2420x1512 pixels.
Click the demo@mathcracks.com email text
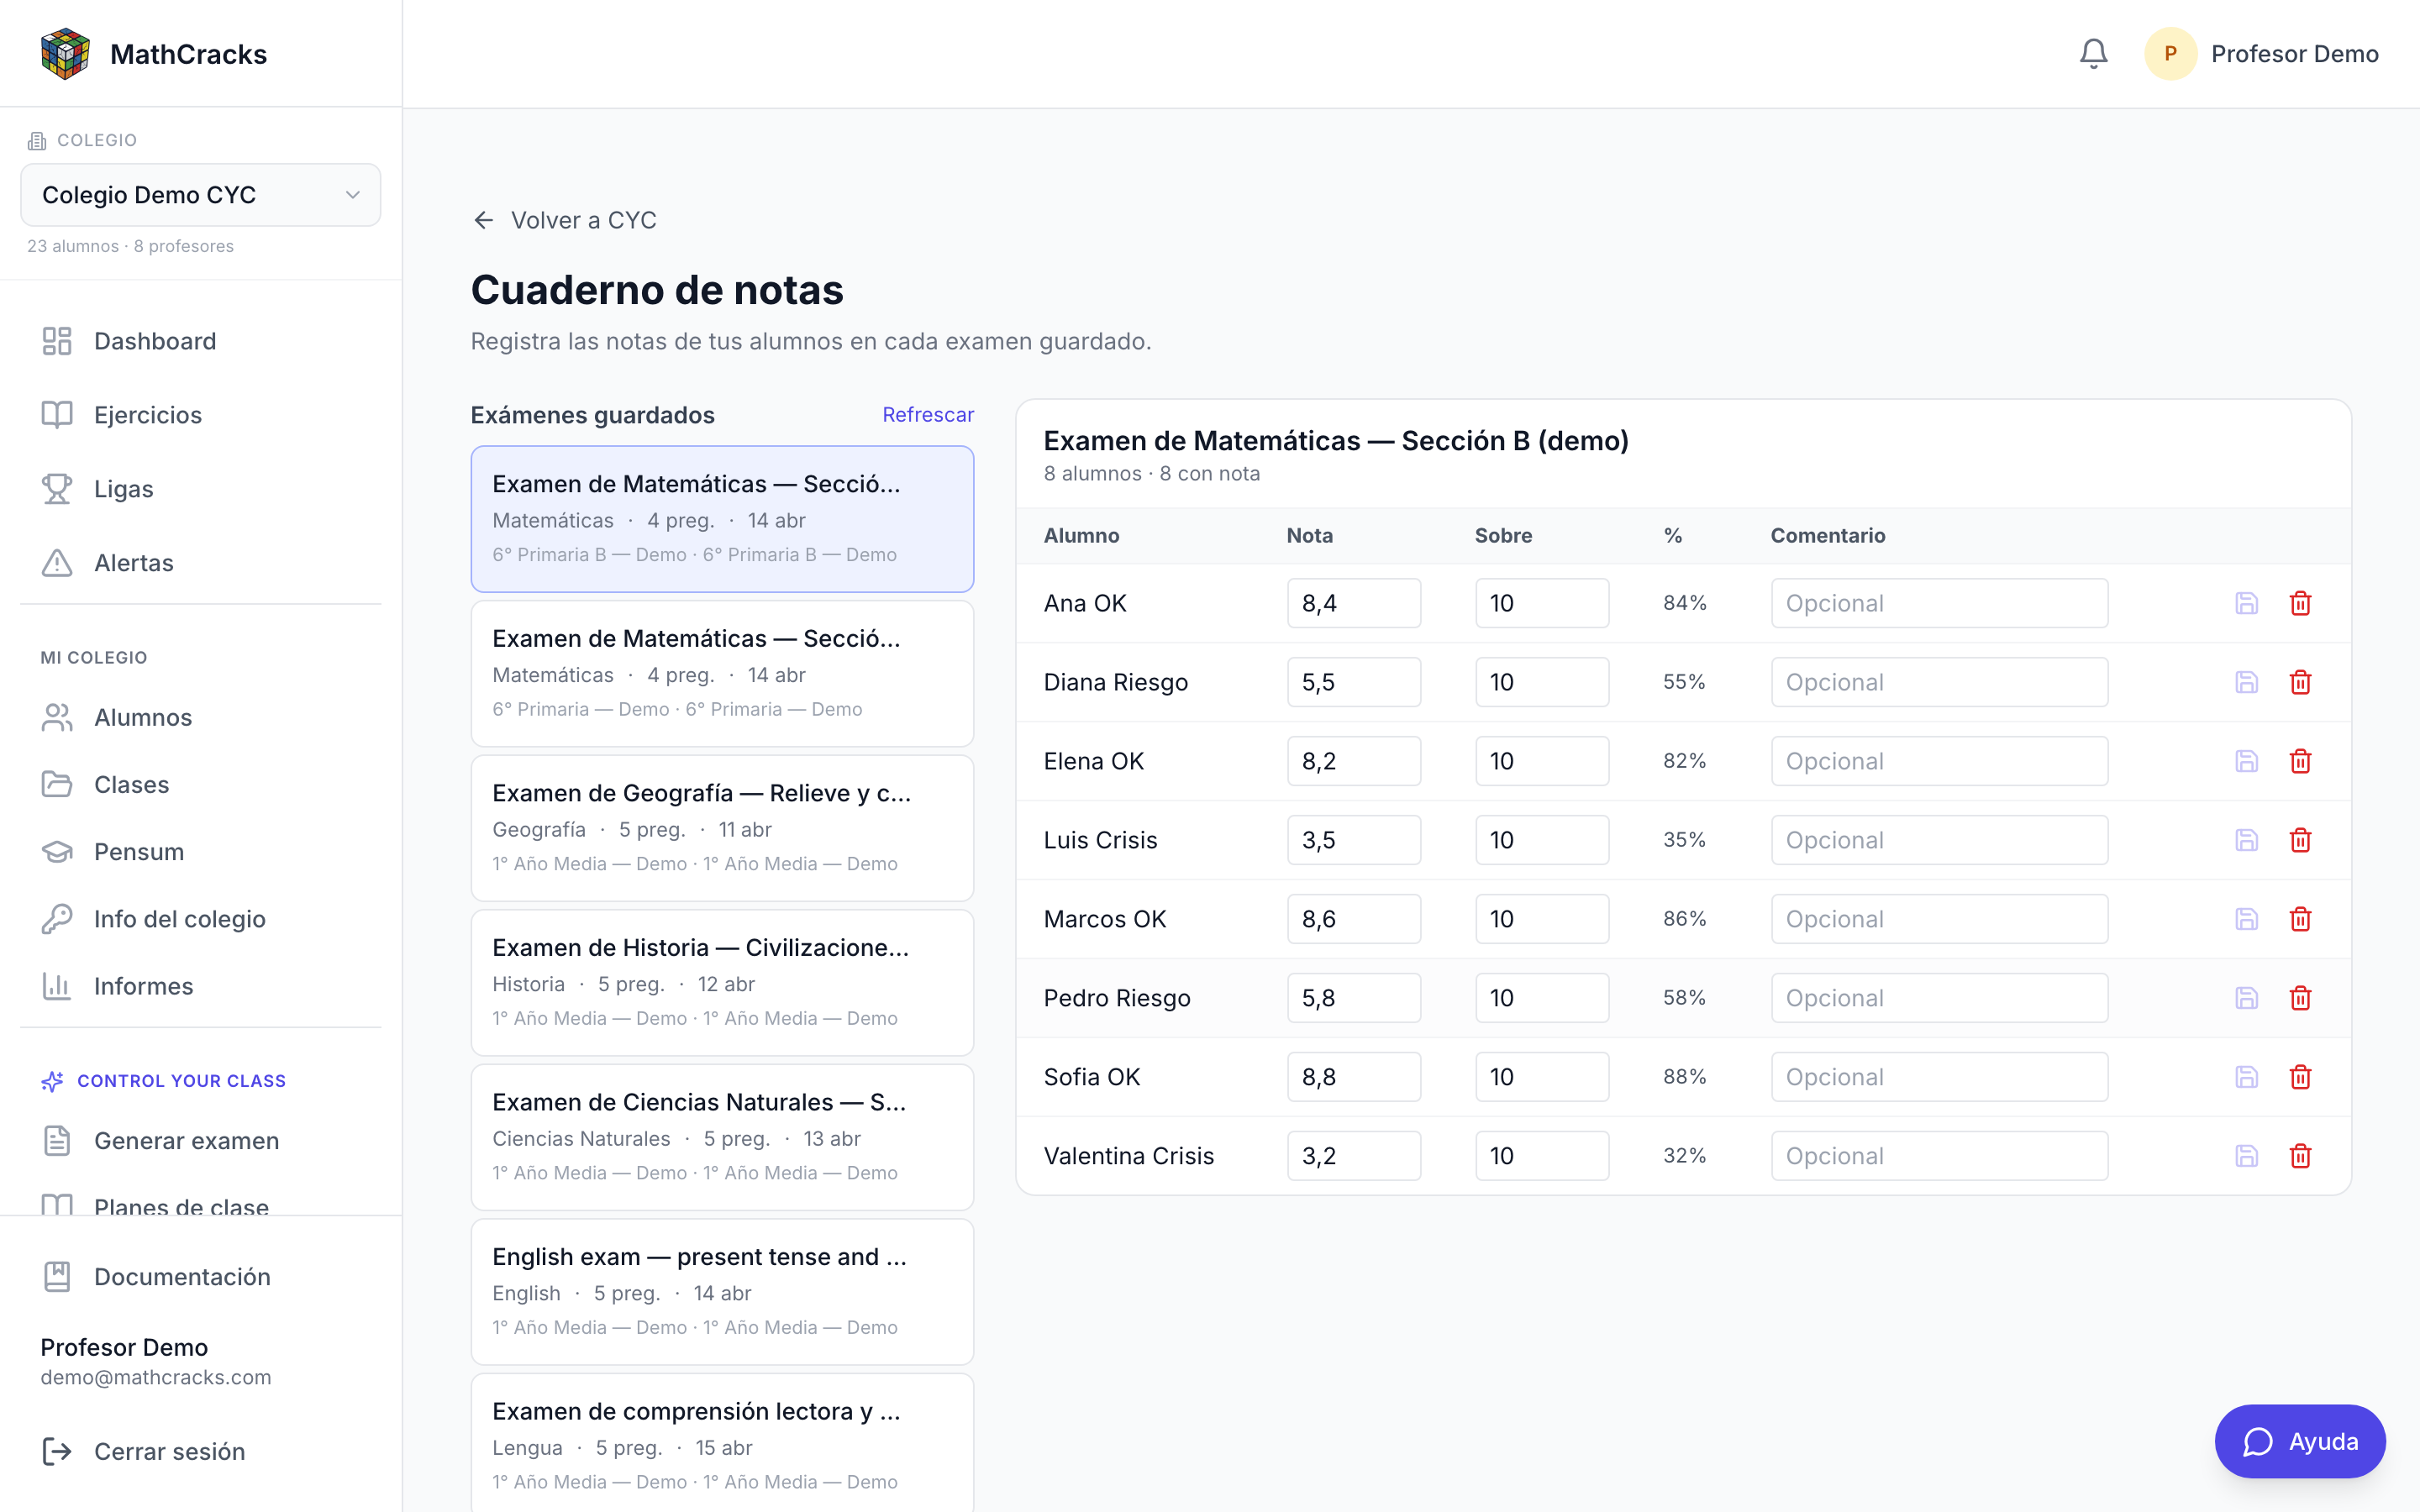(x=156, y=1377)
